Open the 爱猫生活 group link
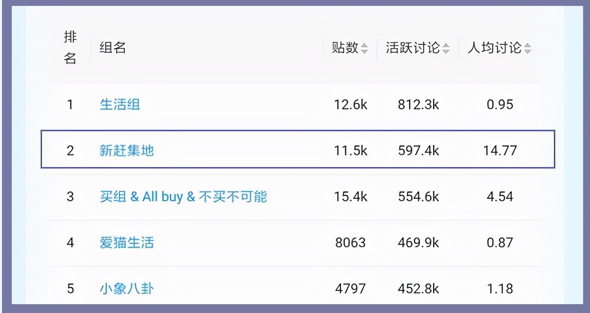 (127, 242)
